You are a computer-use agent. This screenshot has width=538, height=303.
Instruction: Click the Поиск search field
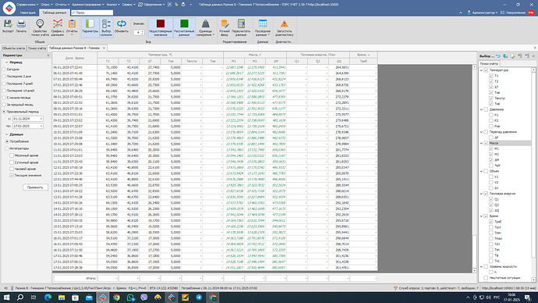coord(92,12)
